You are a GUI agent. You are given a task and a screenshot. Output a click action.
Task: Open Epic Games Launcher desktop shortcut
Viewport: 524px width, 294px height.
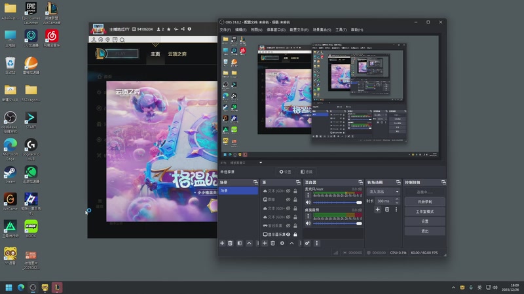click(x=31, y=13)
